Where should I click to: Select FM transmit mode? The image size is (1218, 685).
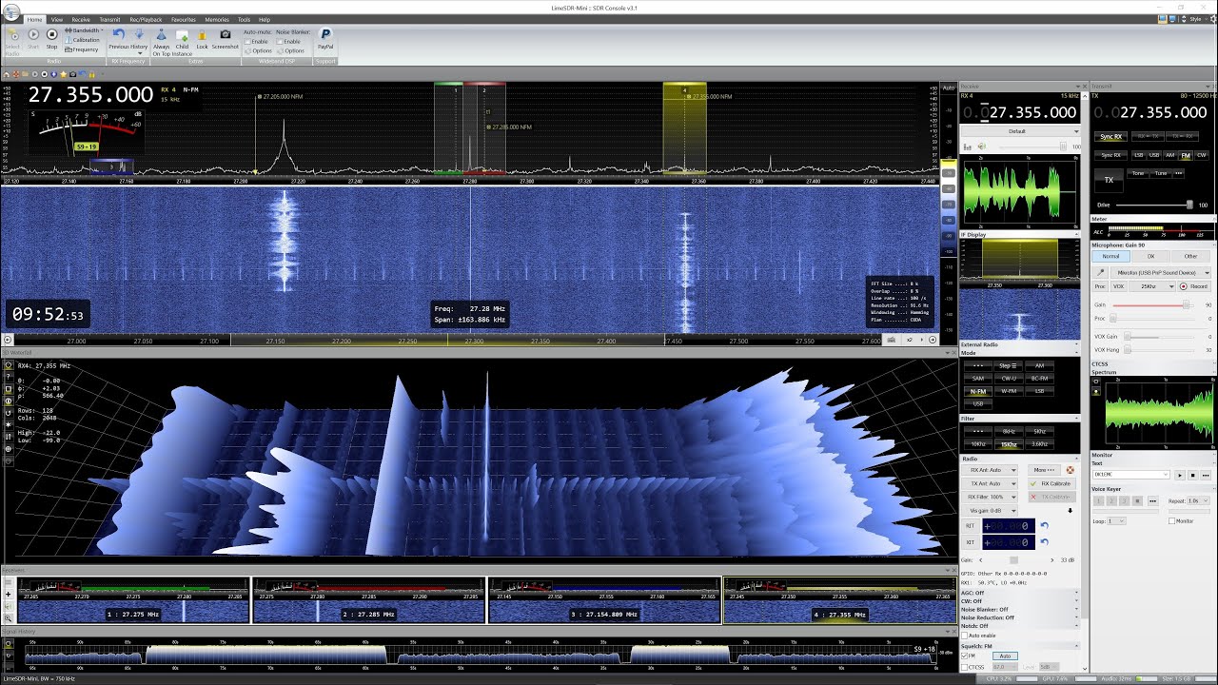(1186, 155)
